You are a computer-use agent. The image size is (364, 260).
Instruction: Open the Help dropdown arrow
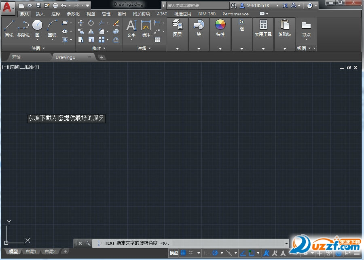pos(316,6)
